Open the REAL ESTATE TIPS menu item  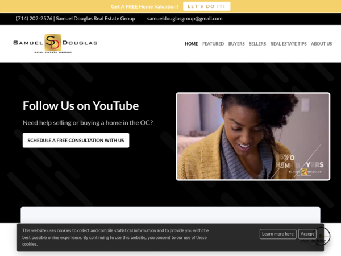pyautogui.click(x=288, y=44)
